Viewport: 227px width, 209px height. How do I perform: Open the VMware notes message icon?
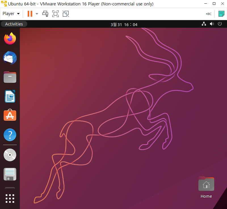point(221,14)
